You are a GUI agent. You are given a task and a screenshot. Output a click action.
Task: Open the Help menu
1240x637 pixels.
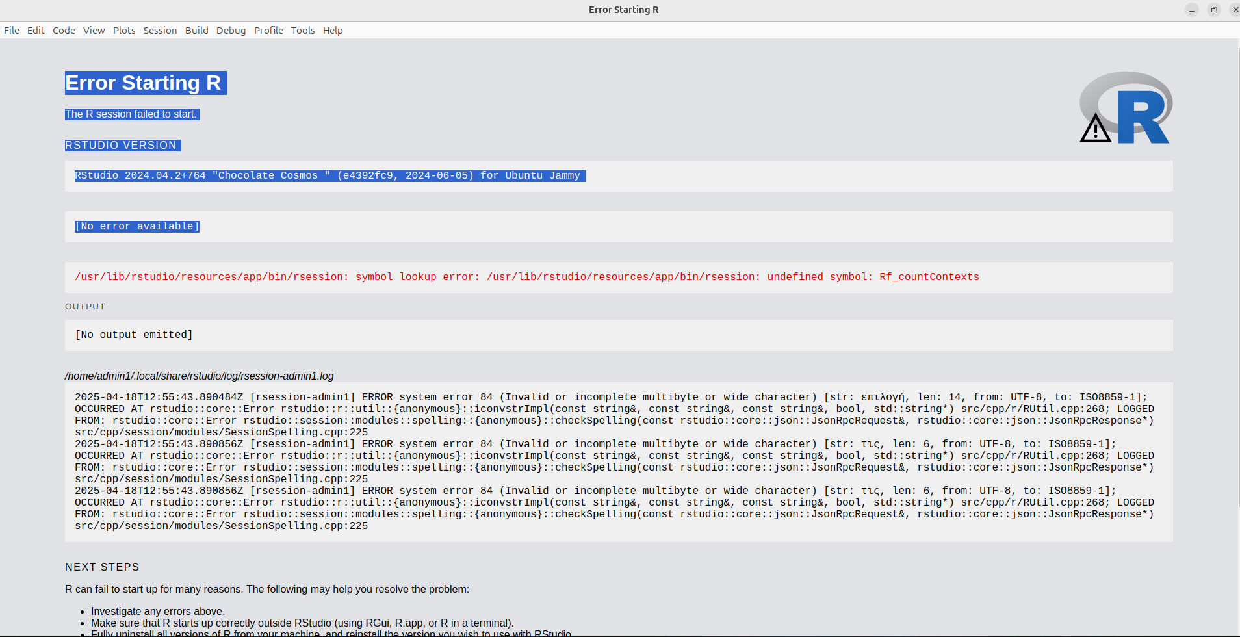[333, 31]
